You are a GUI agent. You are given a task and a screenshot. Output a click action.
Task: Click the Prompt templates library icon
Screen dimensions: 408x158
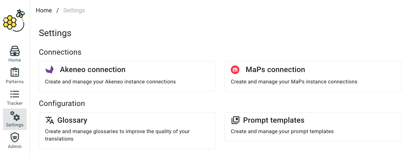(x=235, y=120)
